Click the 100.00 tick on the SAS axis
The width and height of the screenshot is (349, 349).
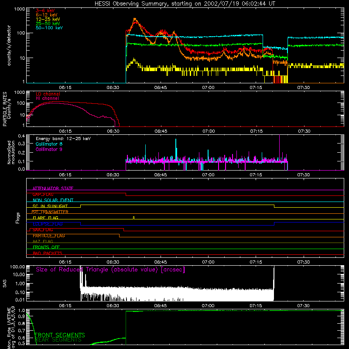(x=17, y=267)
